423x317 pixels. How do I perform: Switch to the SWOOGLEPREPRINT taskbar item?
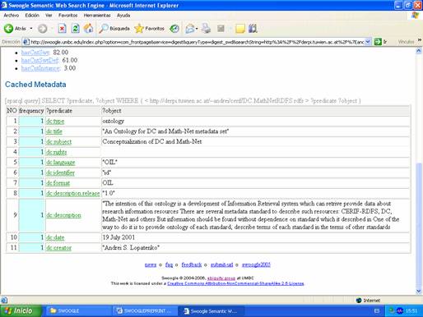144,311
